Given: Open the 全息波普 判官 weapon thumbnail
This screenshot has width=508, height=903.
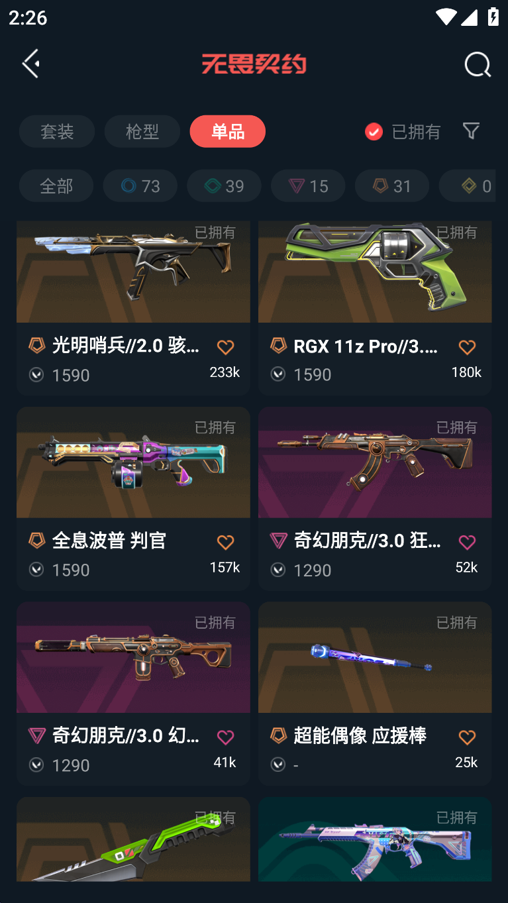Looking at the screenshot, I should (x=133, y=462).
